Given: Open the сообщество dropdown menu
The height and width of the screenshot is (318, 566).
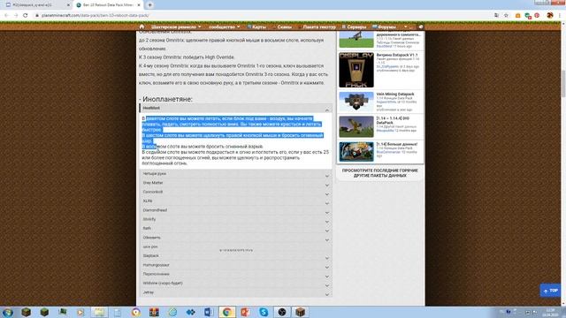Looking at the screenshot, I should click(x=224, y=26).
